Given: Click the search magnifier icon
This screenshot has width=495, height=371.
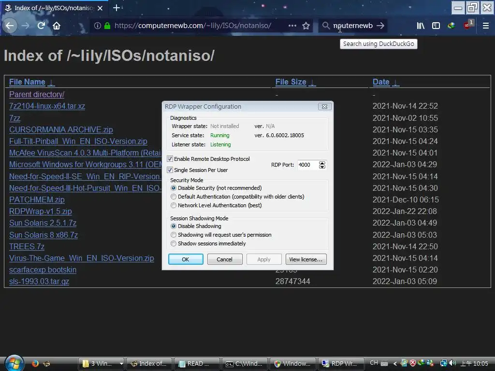Looking at the screenshot, I should (326, 26).
